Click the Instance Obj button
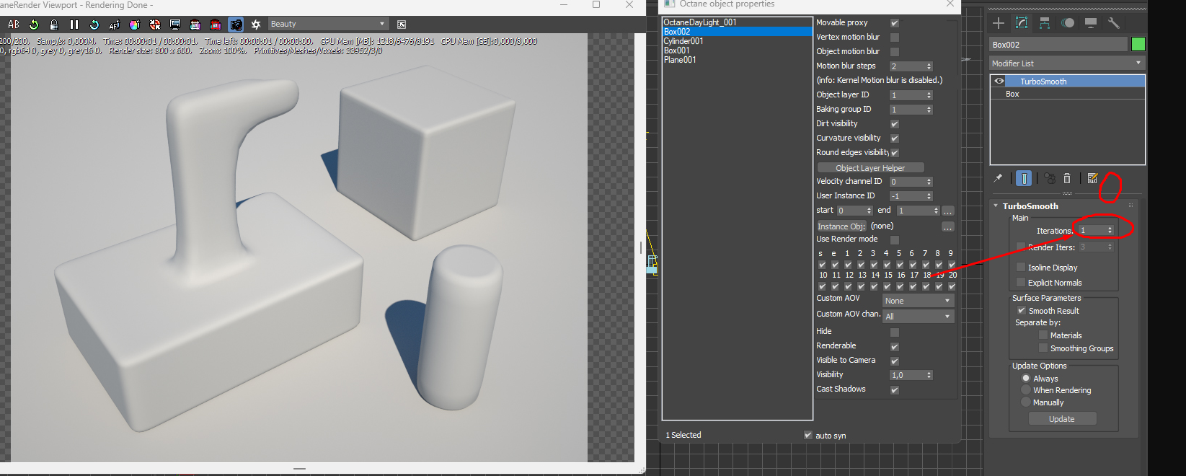The width and height of the screenshot is (1186, 476). [x=841, y=226]
